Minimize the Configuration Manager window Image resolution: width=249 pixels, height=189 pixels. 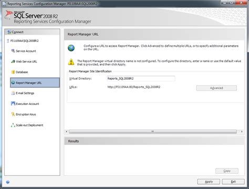(x=225, y=3)
